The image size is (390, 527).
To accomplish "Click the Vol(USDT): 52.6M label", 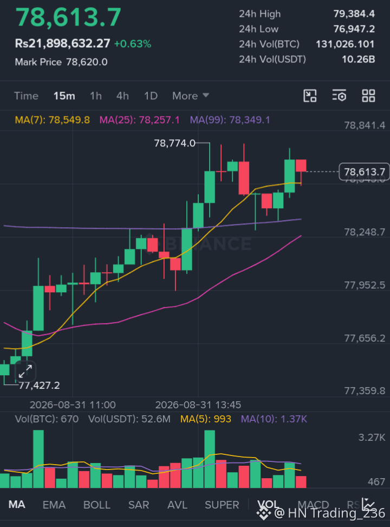I will click(129, 419).
